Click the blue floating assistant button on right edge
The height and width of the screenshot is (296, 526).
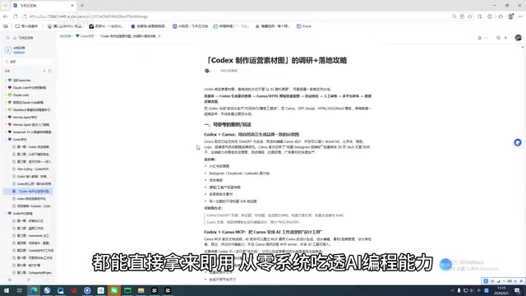tap(518, 142)
